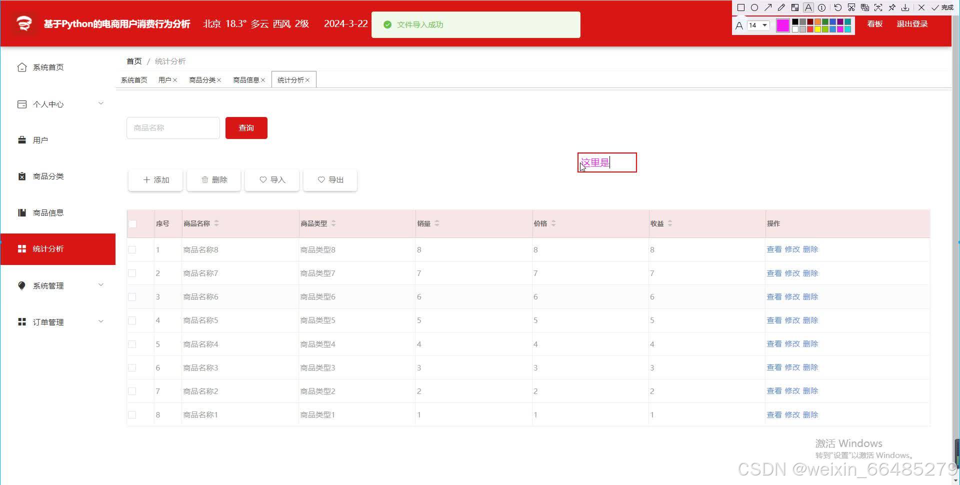
Task: Click the text recognition (OCR) icon
Action: point(878,7)
